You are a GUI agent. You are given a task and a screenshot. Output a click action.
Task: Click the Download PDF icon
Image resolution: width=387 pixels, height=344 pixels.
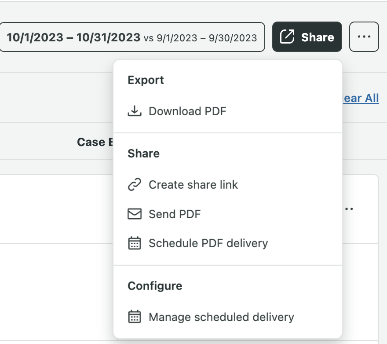coord(135,111)
